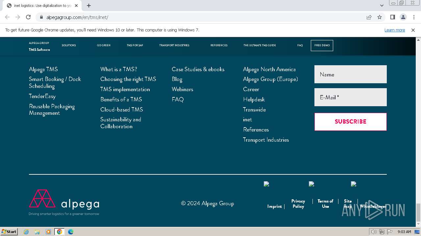Open Microsoft Edge from taskbar
This screenshot has width=421, height=236.
71,232
